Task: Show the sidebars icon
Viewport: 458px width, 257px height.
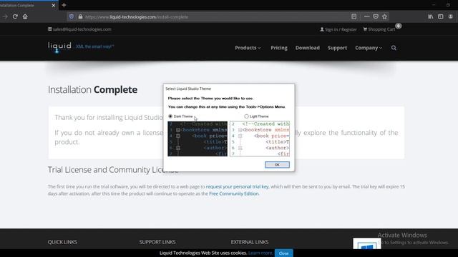Action: 441,16
